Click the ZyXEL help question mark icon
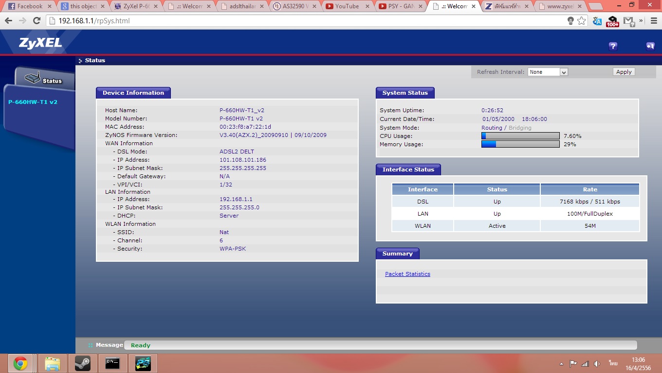This screenshot has width=662, height=373. (613, 46)
